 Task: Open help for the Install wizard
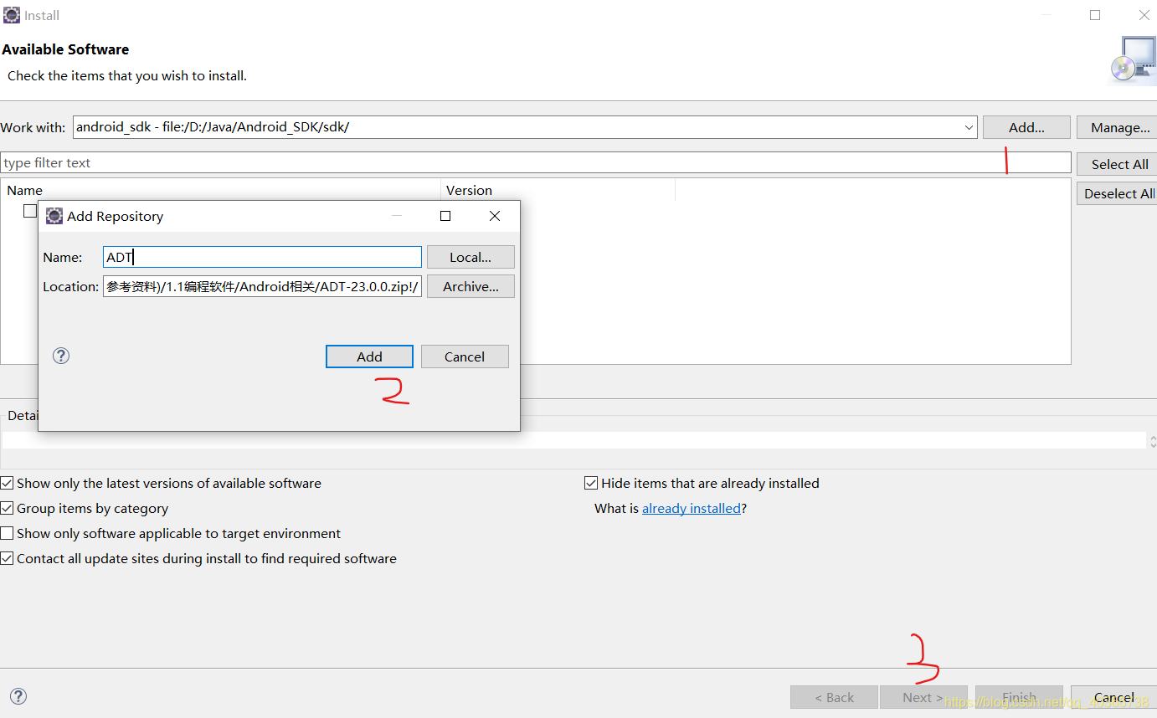tap(18, 696)
